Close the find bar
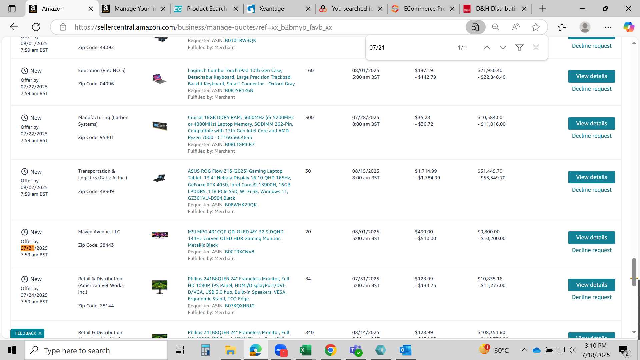The image size is (640, 360). 536,48
